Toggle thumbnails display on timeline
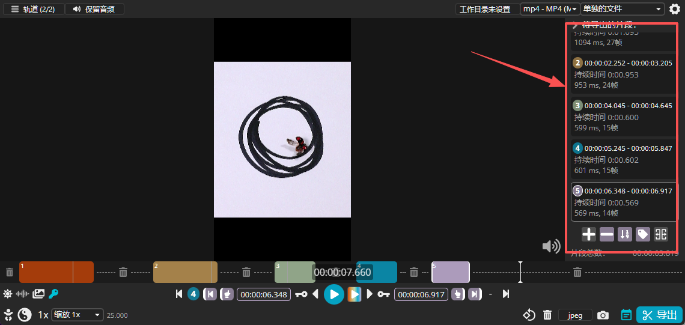The height and width of the screenshot is (325, 685). (x=38, y=294)
